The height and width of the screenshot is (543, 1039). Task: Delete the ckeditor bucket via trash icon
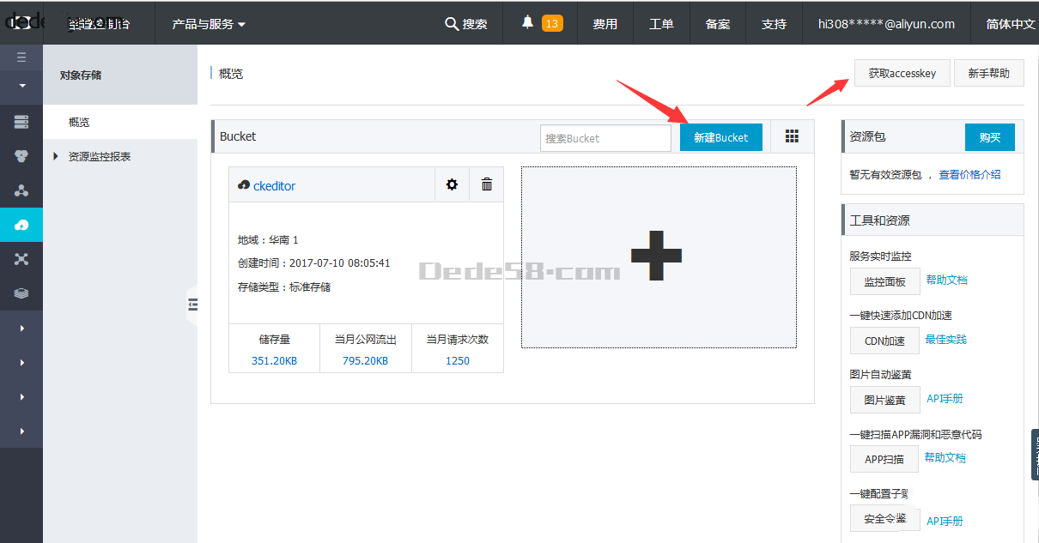coord(487,184)
